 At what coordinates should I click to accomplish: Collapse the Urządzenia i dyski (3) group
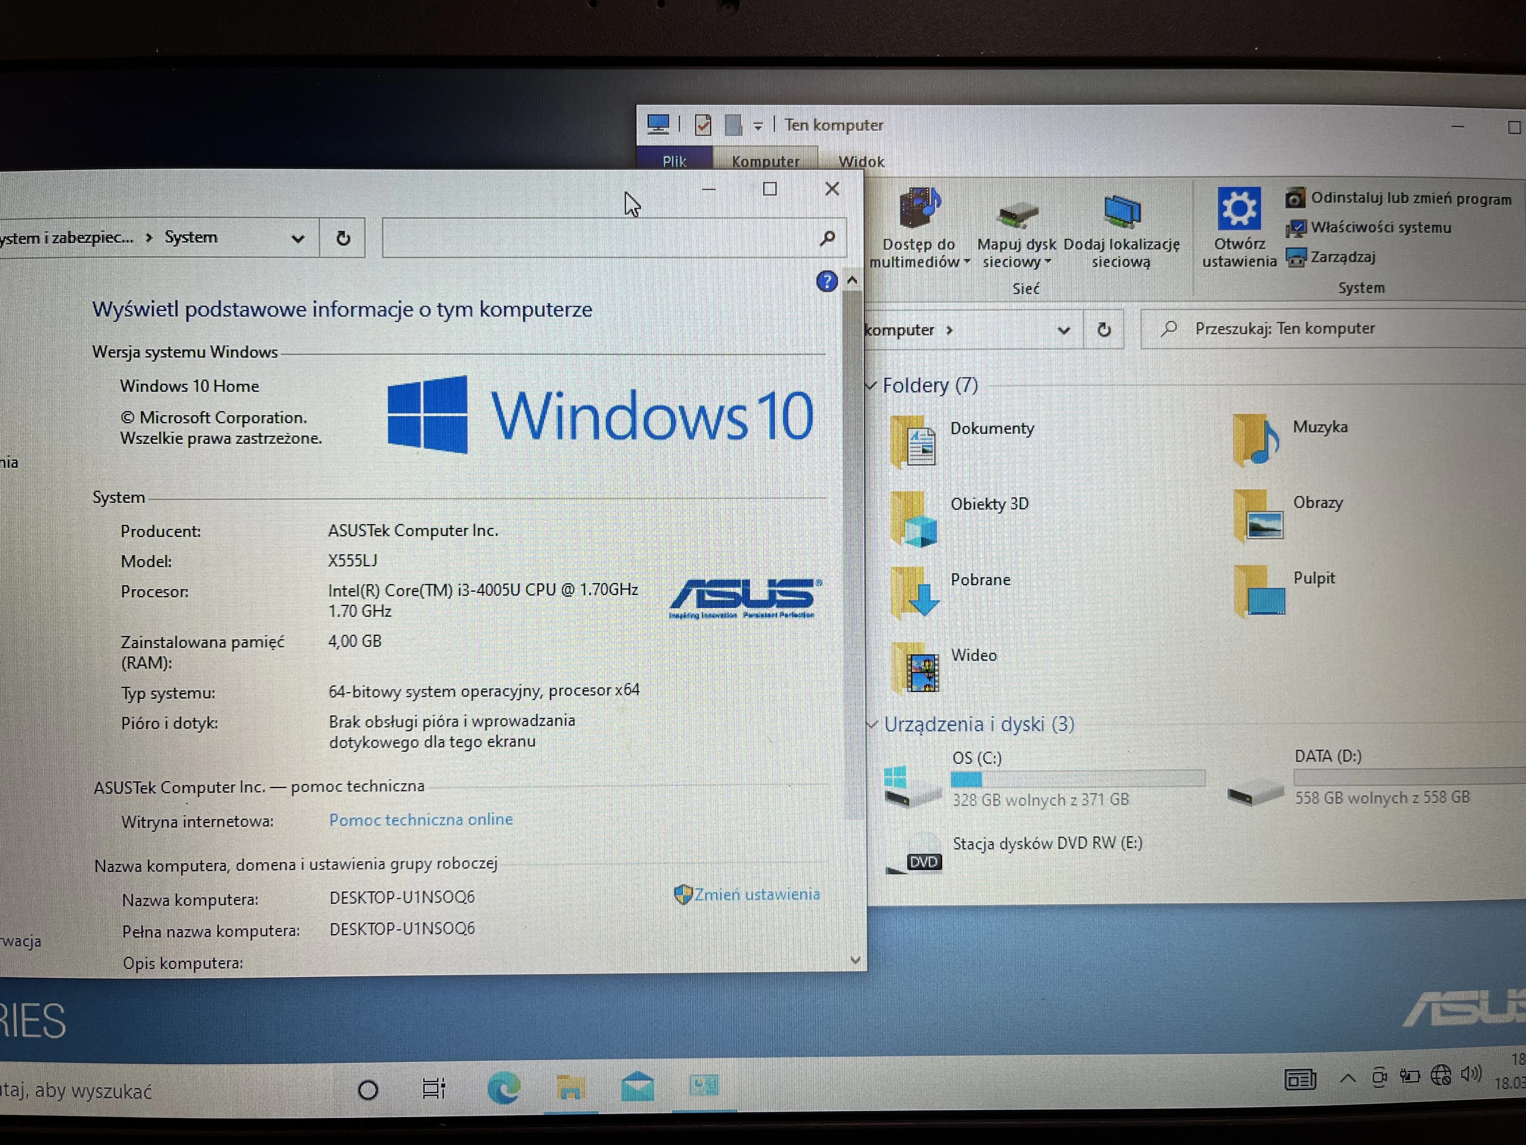(x=872, y=724)
